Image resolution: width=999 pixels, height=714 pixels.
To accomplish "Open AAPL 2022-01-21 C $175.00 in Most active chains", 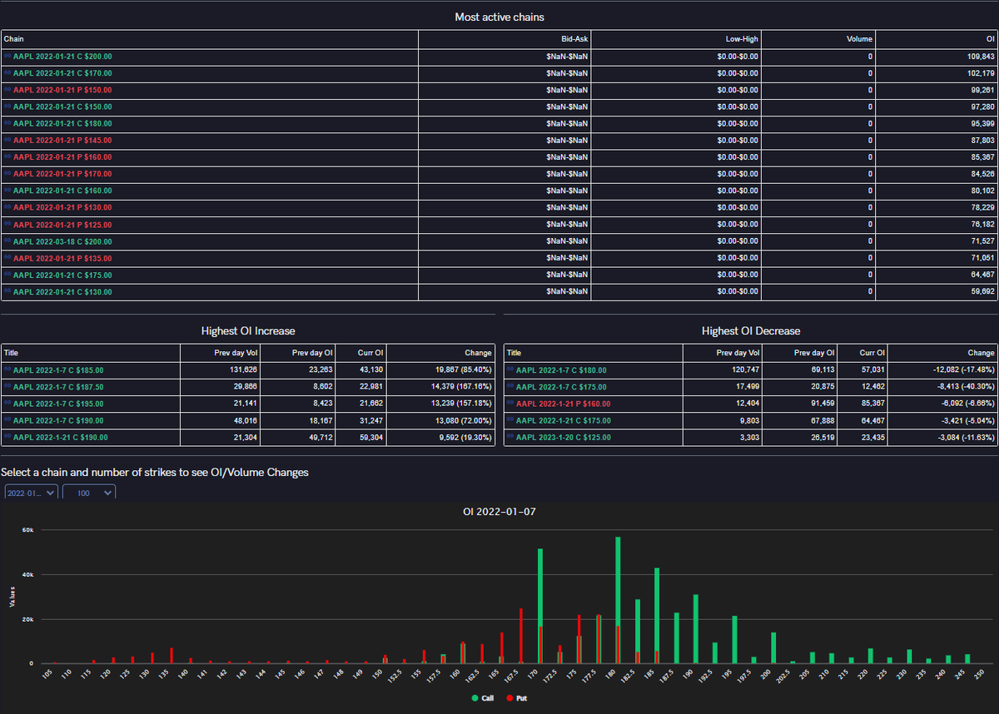I will [62, 275].
